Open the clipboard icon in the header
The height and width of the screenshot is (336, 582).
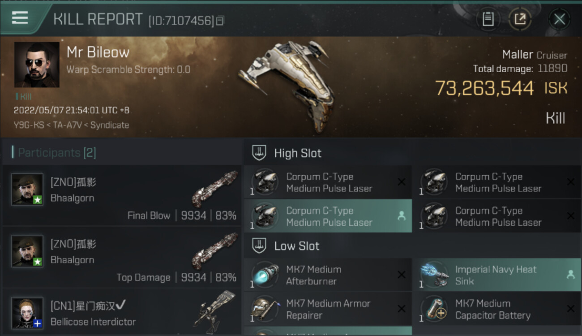point(488,19)
